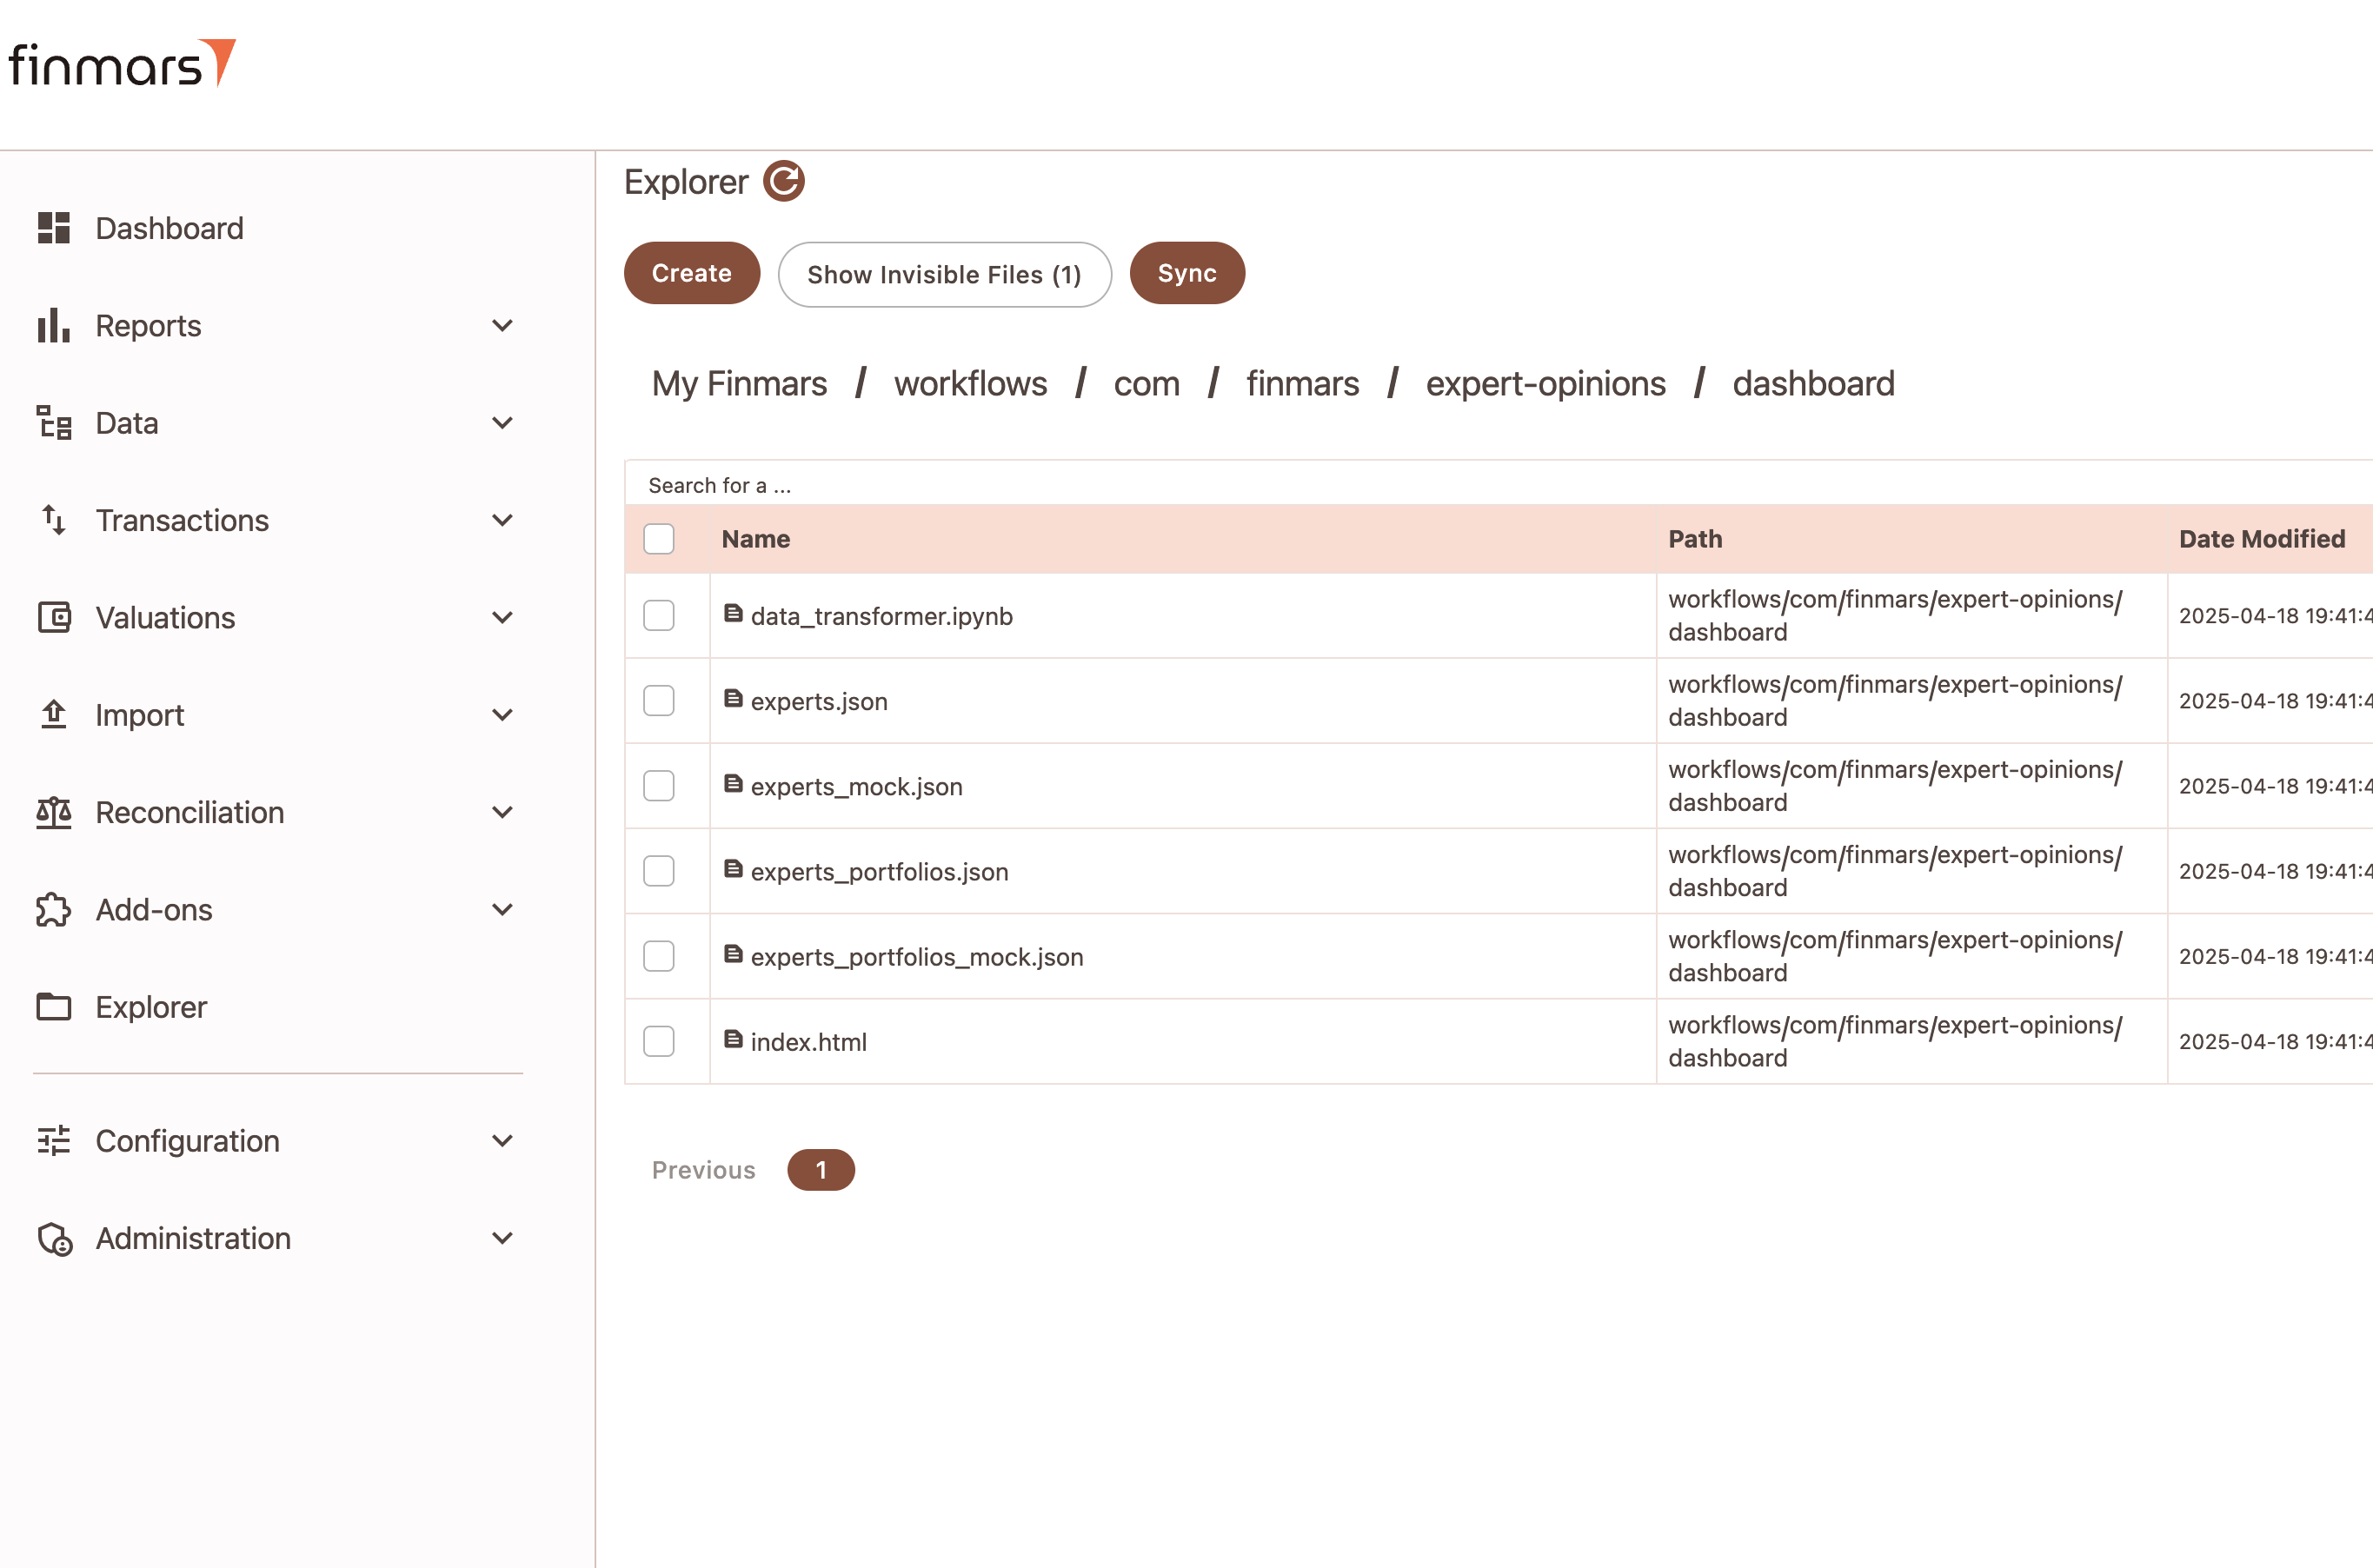This screenshot has height=1568, width=2373.
Task: Open the Configuration menu item
Action: tap(187, 1141)
